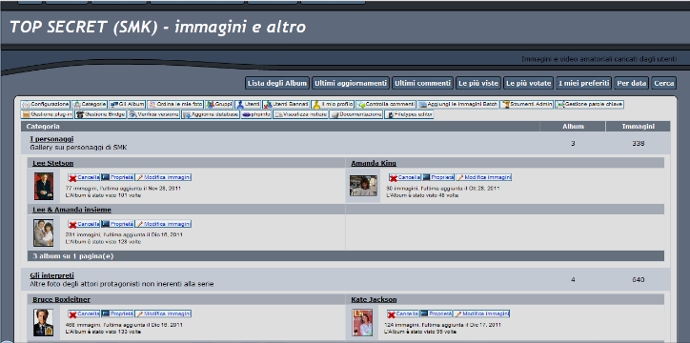This screenshot has width=690, height=343.
Task: Click Modifica immagini for Bruce Boxleitner
Action: point(163,313)
